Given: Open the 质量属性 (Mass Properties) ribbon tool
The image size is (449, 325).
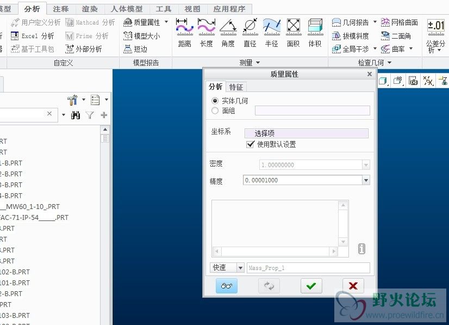Looking at the screenshot, I should click(141, 22).
